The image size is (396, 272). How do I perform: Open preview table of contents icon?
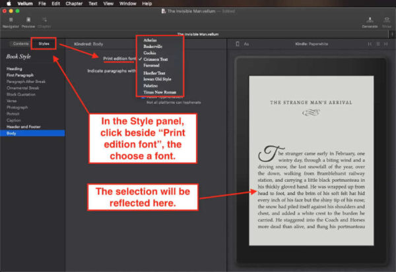(378, 44)
